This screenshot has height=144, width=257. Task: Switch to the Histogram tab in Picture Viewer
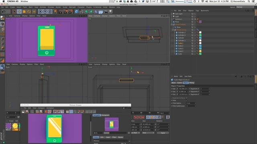[105, 115]
